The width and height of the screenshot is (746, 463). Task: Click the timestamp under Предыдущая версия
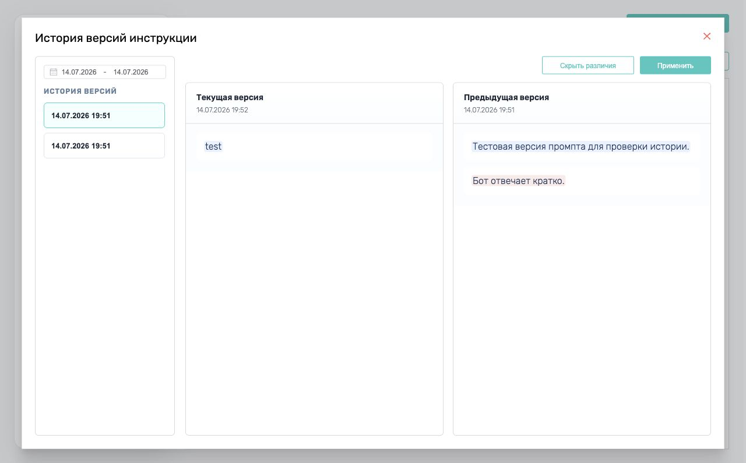tap(489, 109)
